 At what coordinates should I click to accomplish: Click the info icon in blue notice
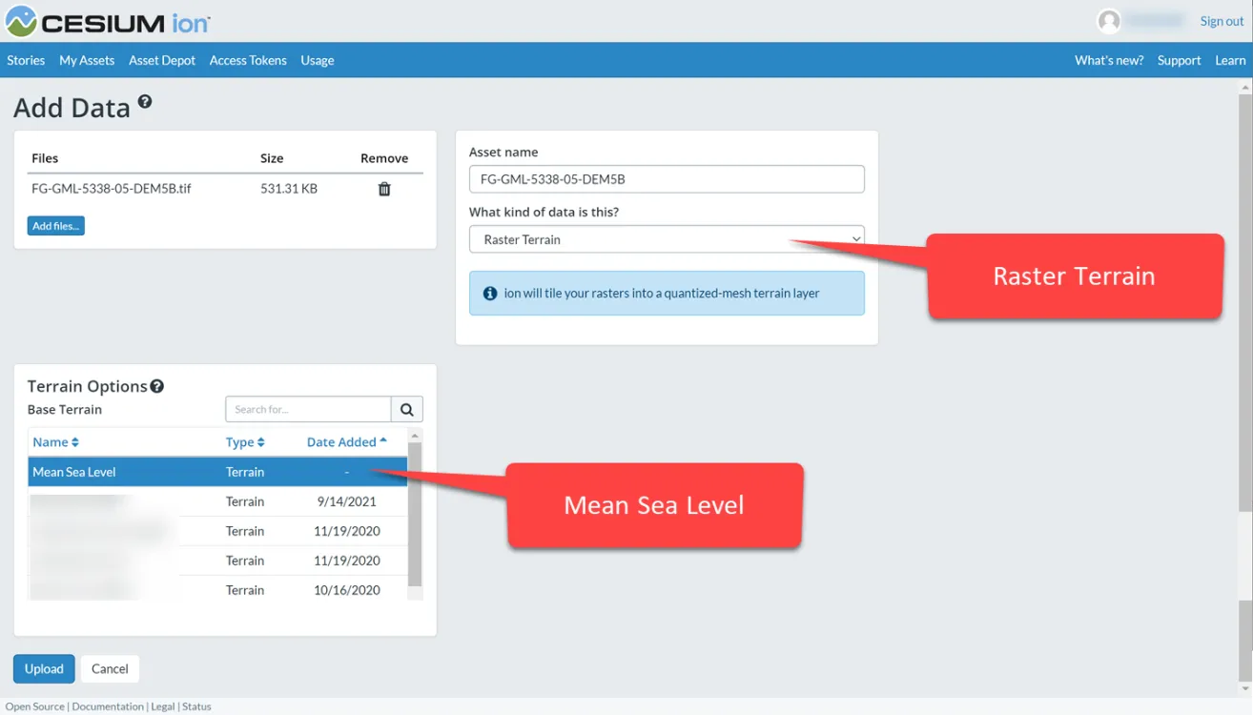pyautogui.click(x=490, y=294)
